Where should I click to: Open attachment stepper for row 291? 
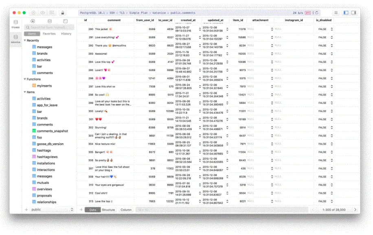pyautogui.click(x=272, y=37)
